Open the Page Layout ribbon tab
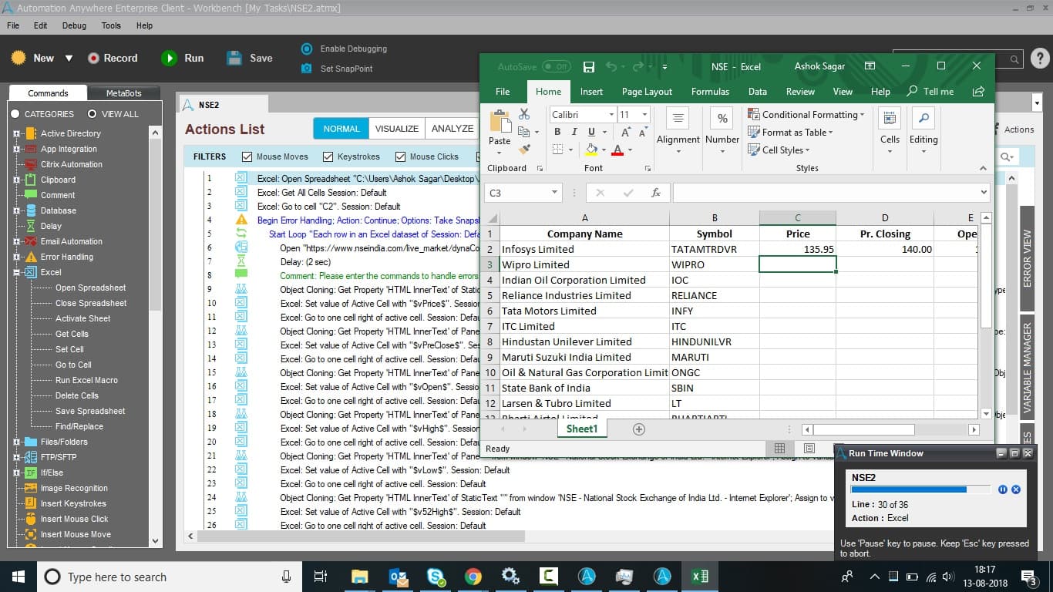Image resolution: width=1053 pixels, height=592 pixels. 647,91
